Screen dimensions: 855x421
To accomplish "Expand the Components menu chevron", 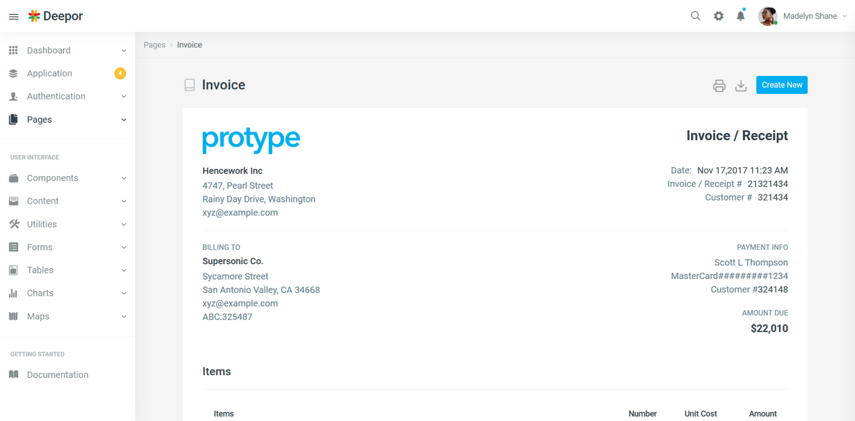I will coord(124,178).
